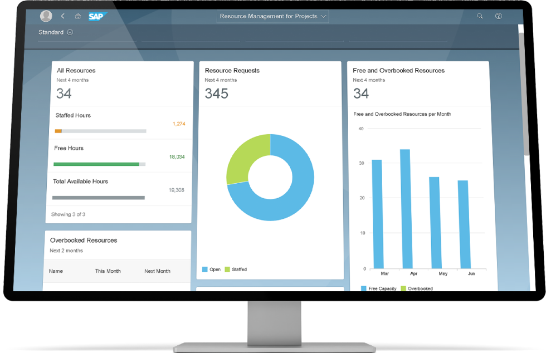Viewport: 546px width, 353px height.
Task: Open the Overbooked Resources card title
Action: [84, 240]
